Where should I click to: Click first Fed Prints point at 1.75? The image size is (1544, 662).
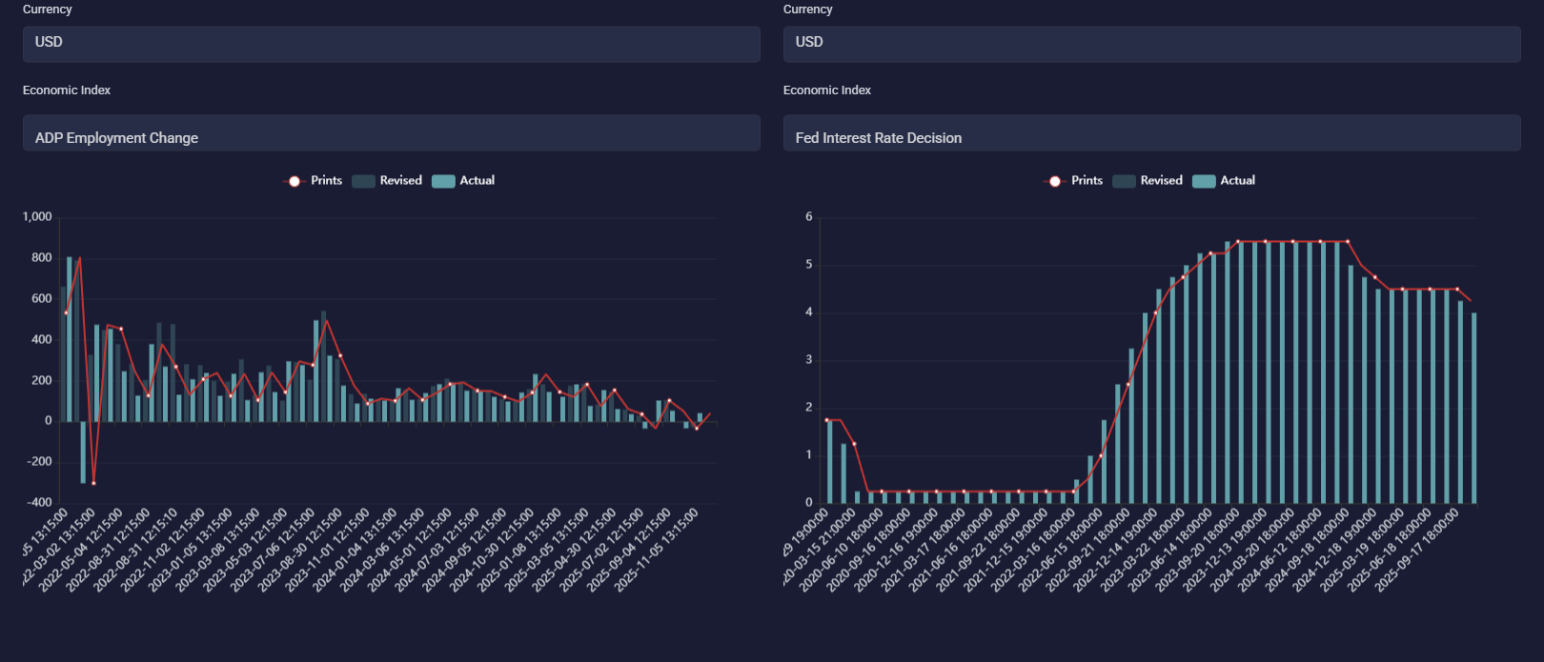coord(827,420)
